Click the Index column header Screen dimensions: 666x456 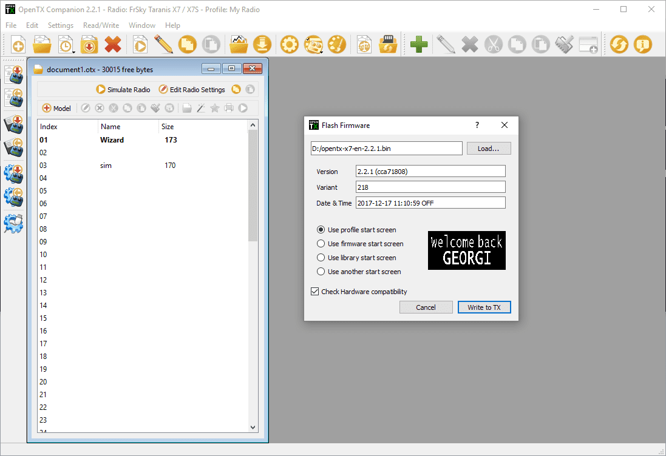[x=68, y=126]
